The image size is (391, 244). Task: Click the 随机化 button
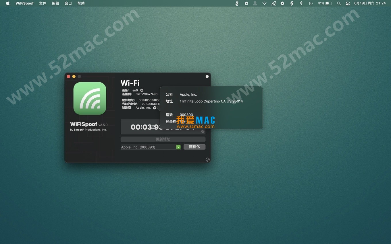(194, 147)
